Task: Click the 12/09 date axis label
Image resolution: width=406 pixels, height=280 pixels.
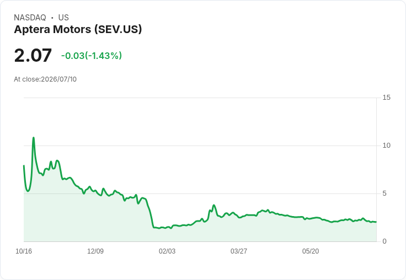Action: pos(95,251)
